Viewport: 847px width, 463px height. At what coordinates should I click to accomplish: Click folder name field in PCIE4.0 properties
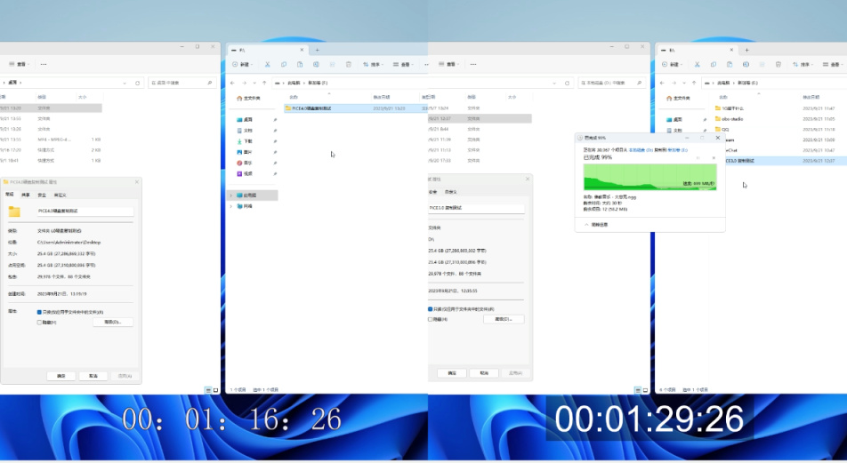point(85,211)
